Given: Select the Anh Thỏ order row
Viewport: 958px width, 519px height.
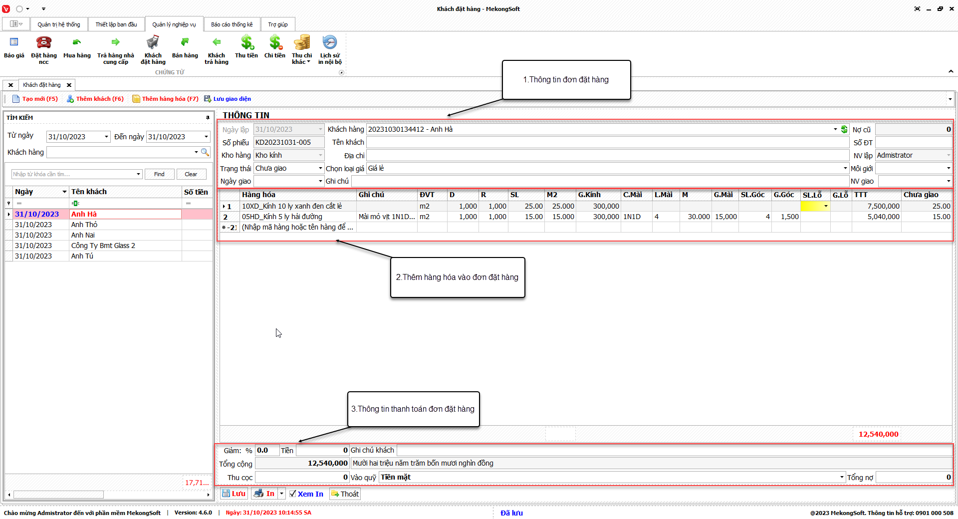Looking at the screenshot, I should [109, 225].
